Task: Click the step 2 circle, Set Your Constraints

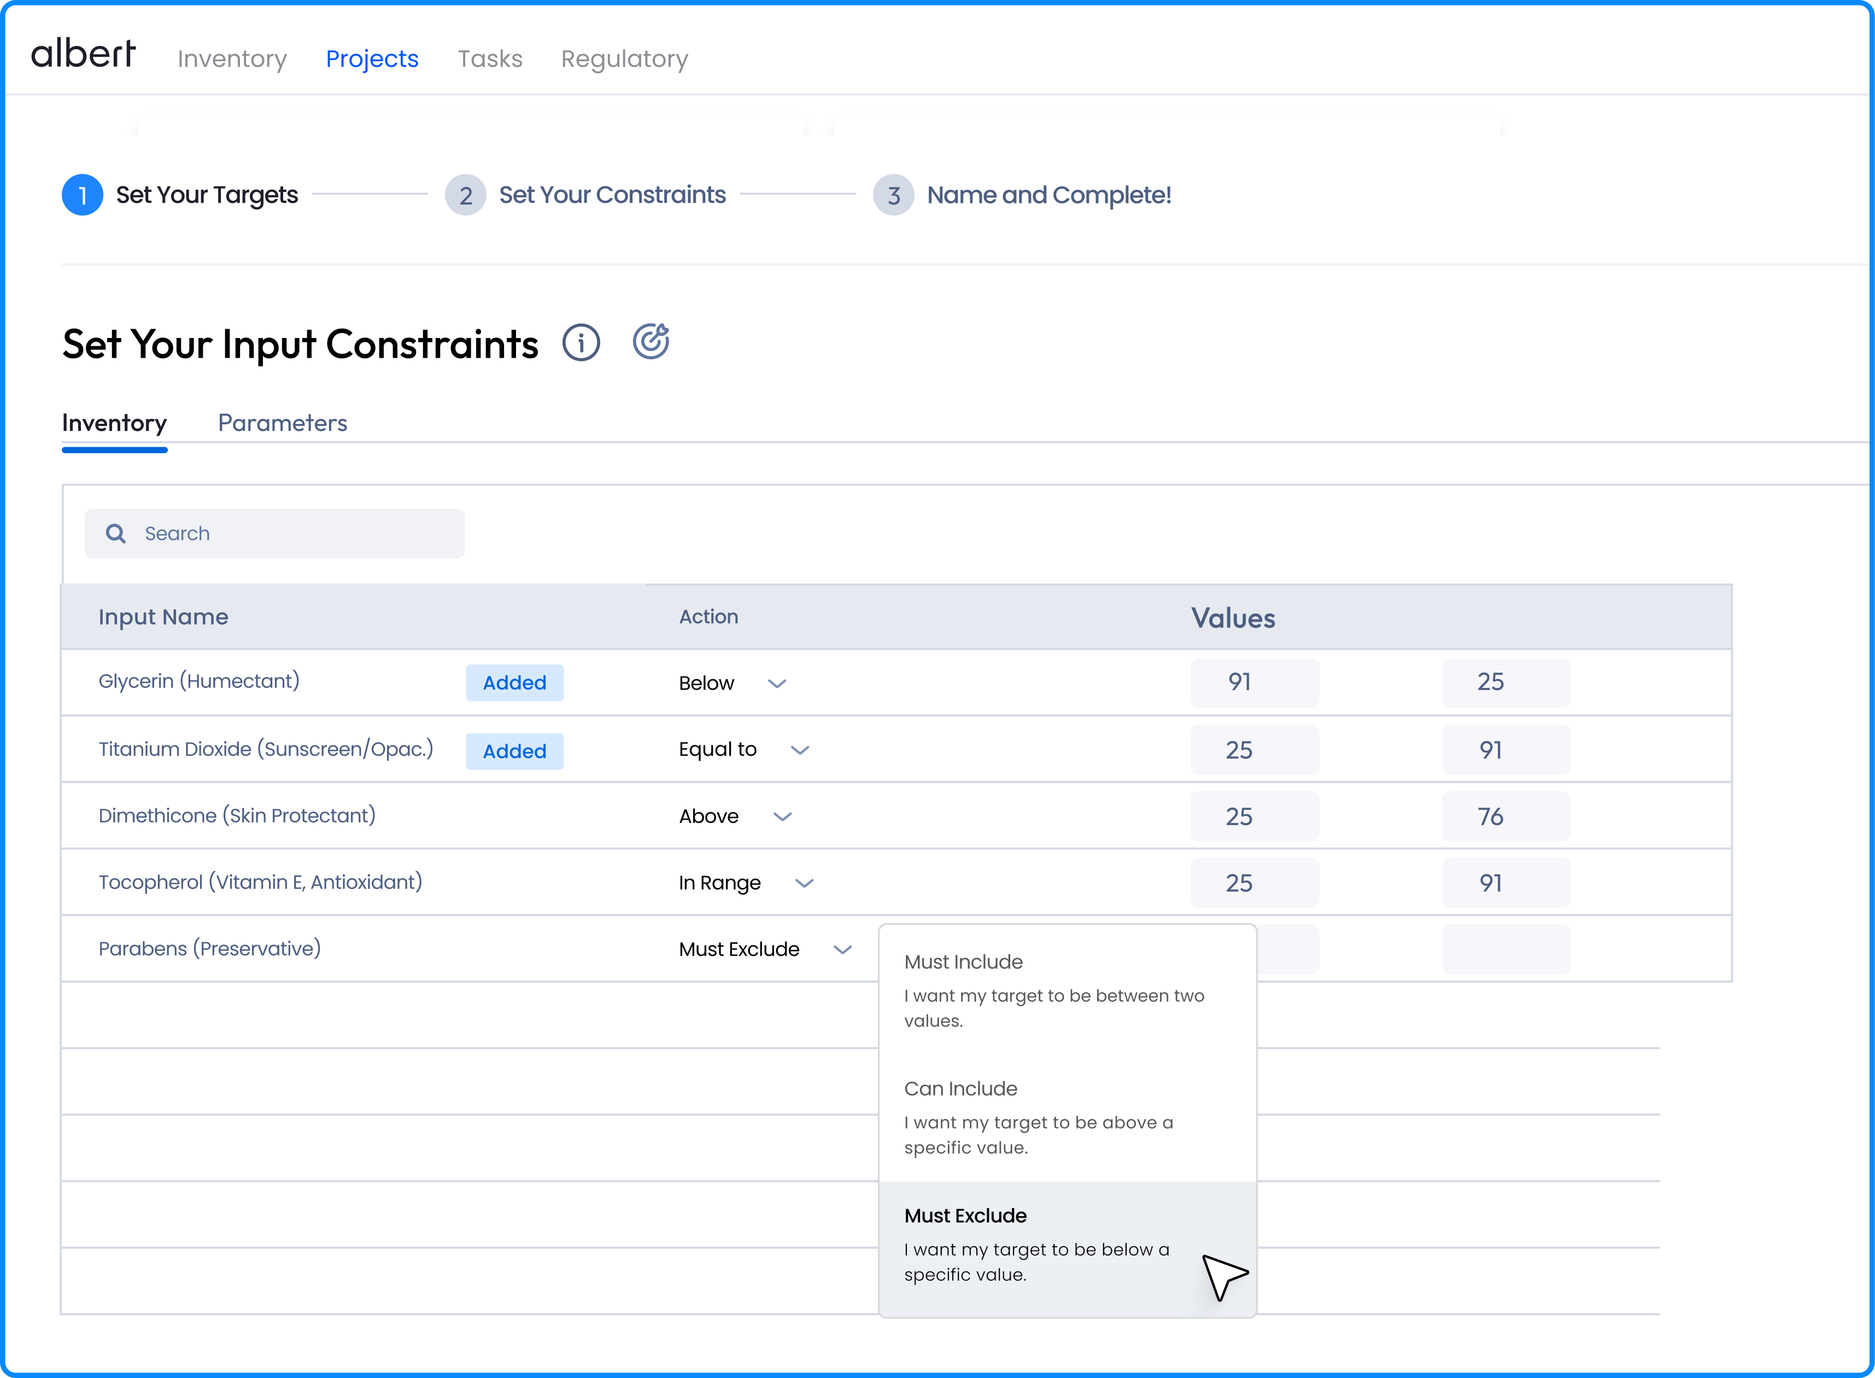Action: click(465, 195)
